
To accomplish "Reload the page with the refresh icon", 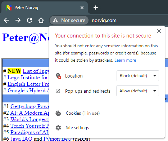I will 29,20.
